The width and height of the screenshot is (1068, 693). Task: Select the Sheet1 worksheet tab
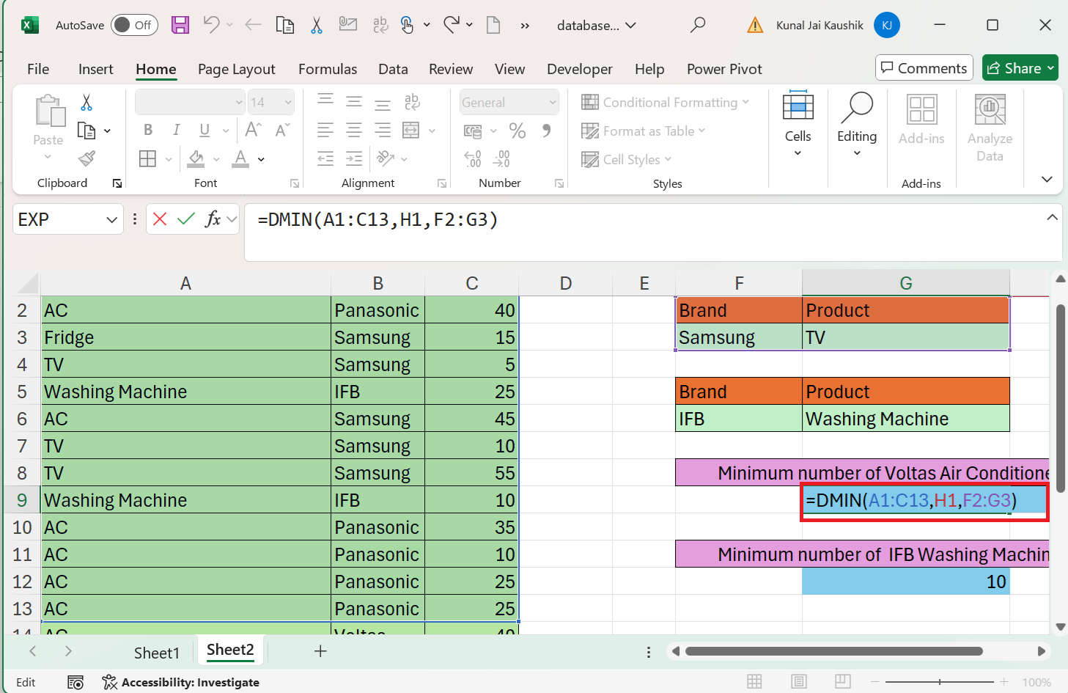157,651
